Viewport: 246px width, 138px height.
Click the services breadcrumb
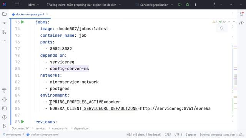point(41,128)
